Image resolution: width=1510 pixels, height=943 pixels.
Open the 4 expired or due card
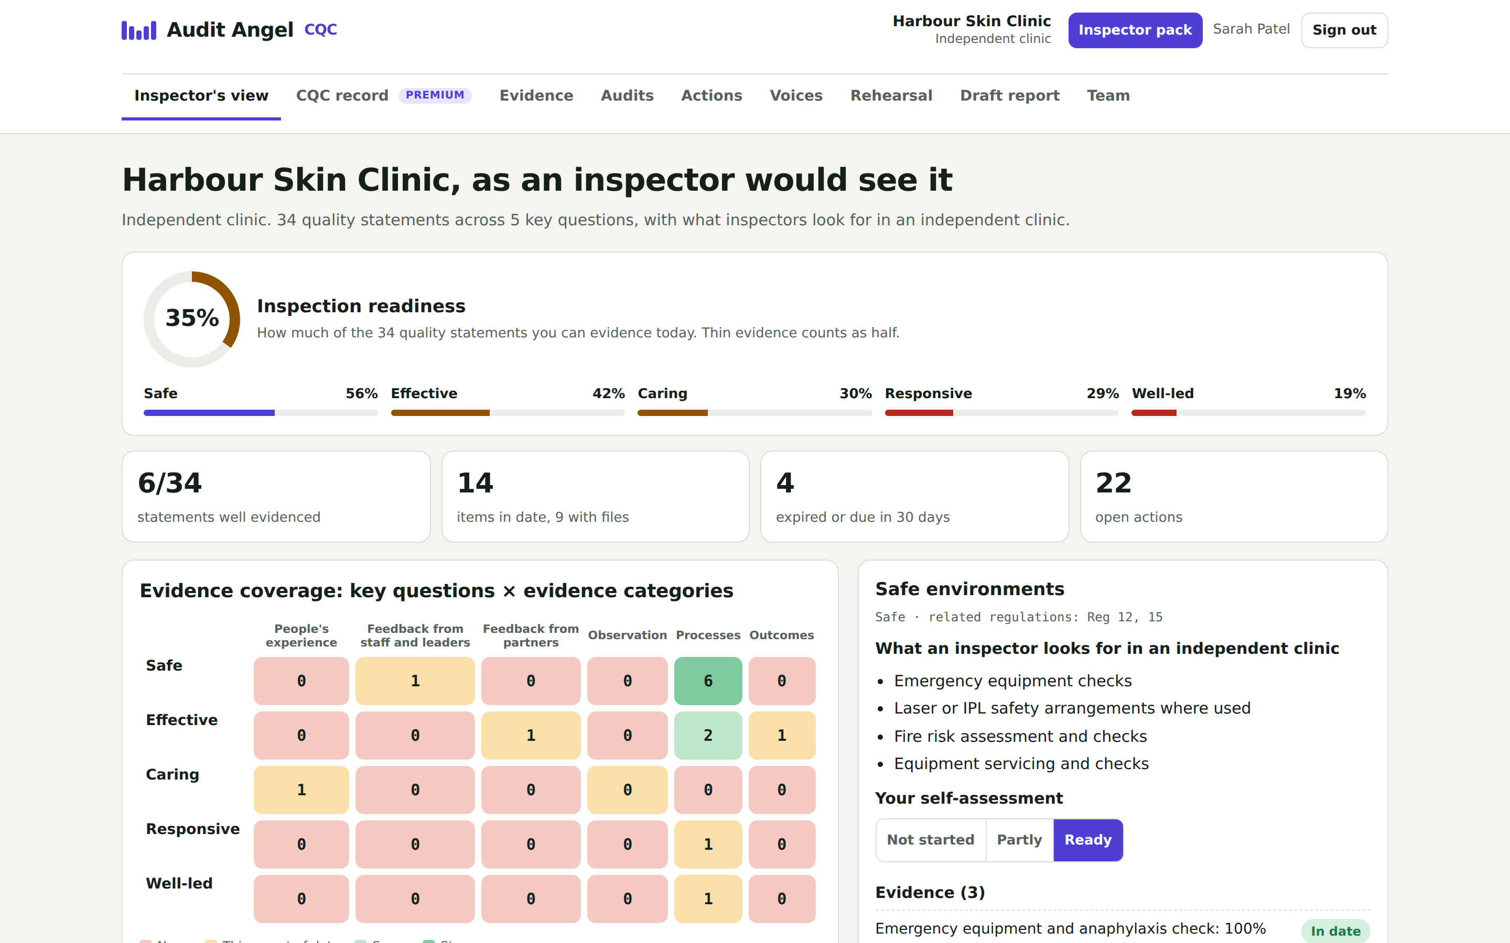point(915,497)
